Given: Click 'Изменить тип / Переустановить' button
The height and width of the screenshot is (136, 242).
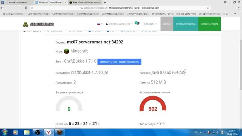Looking at the screenshot, I should click(x=119, y=62).
